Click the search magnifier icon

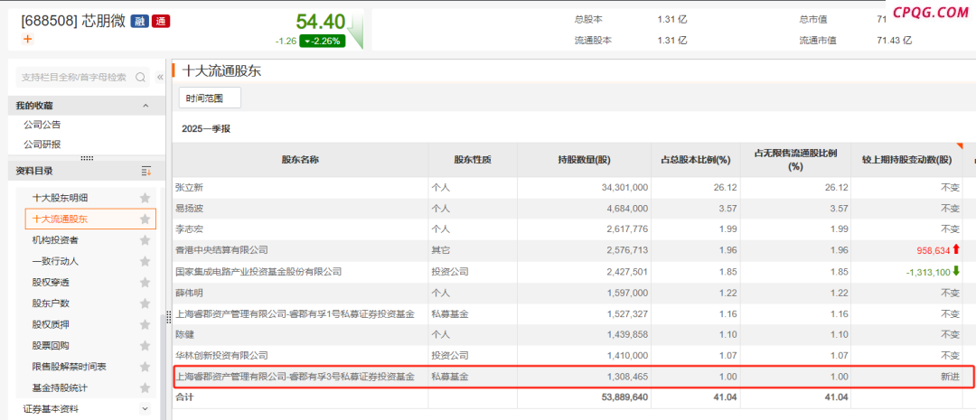[141, 77]
